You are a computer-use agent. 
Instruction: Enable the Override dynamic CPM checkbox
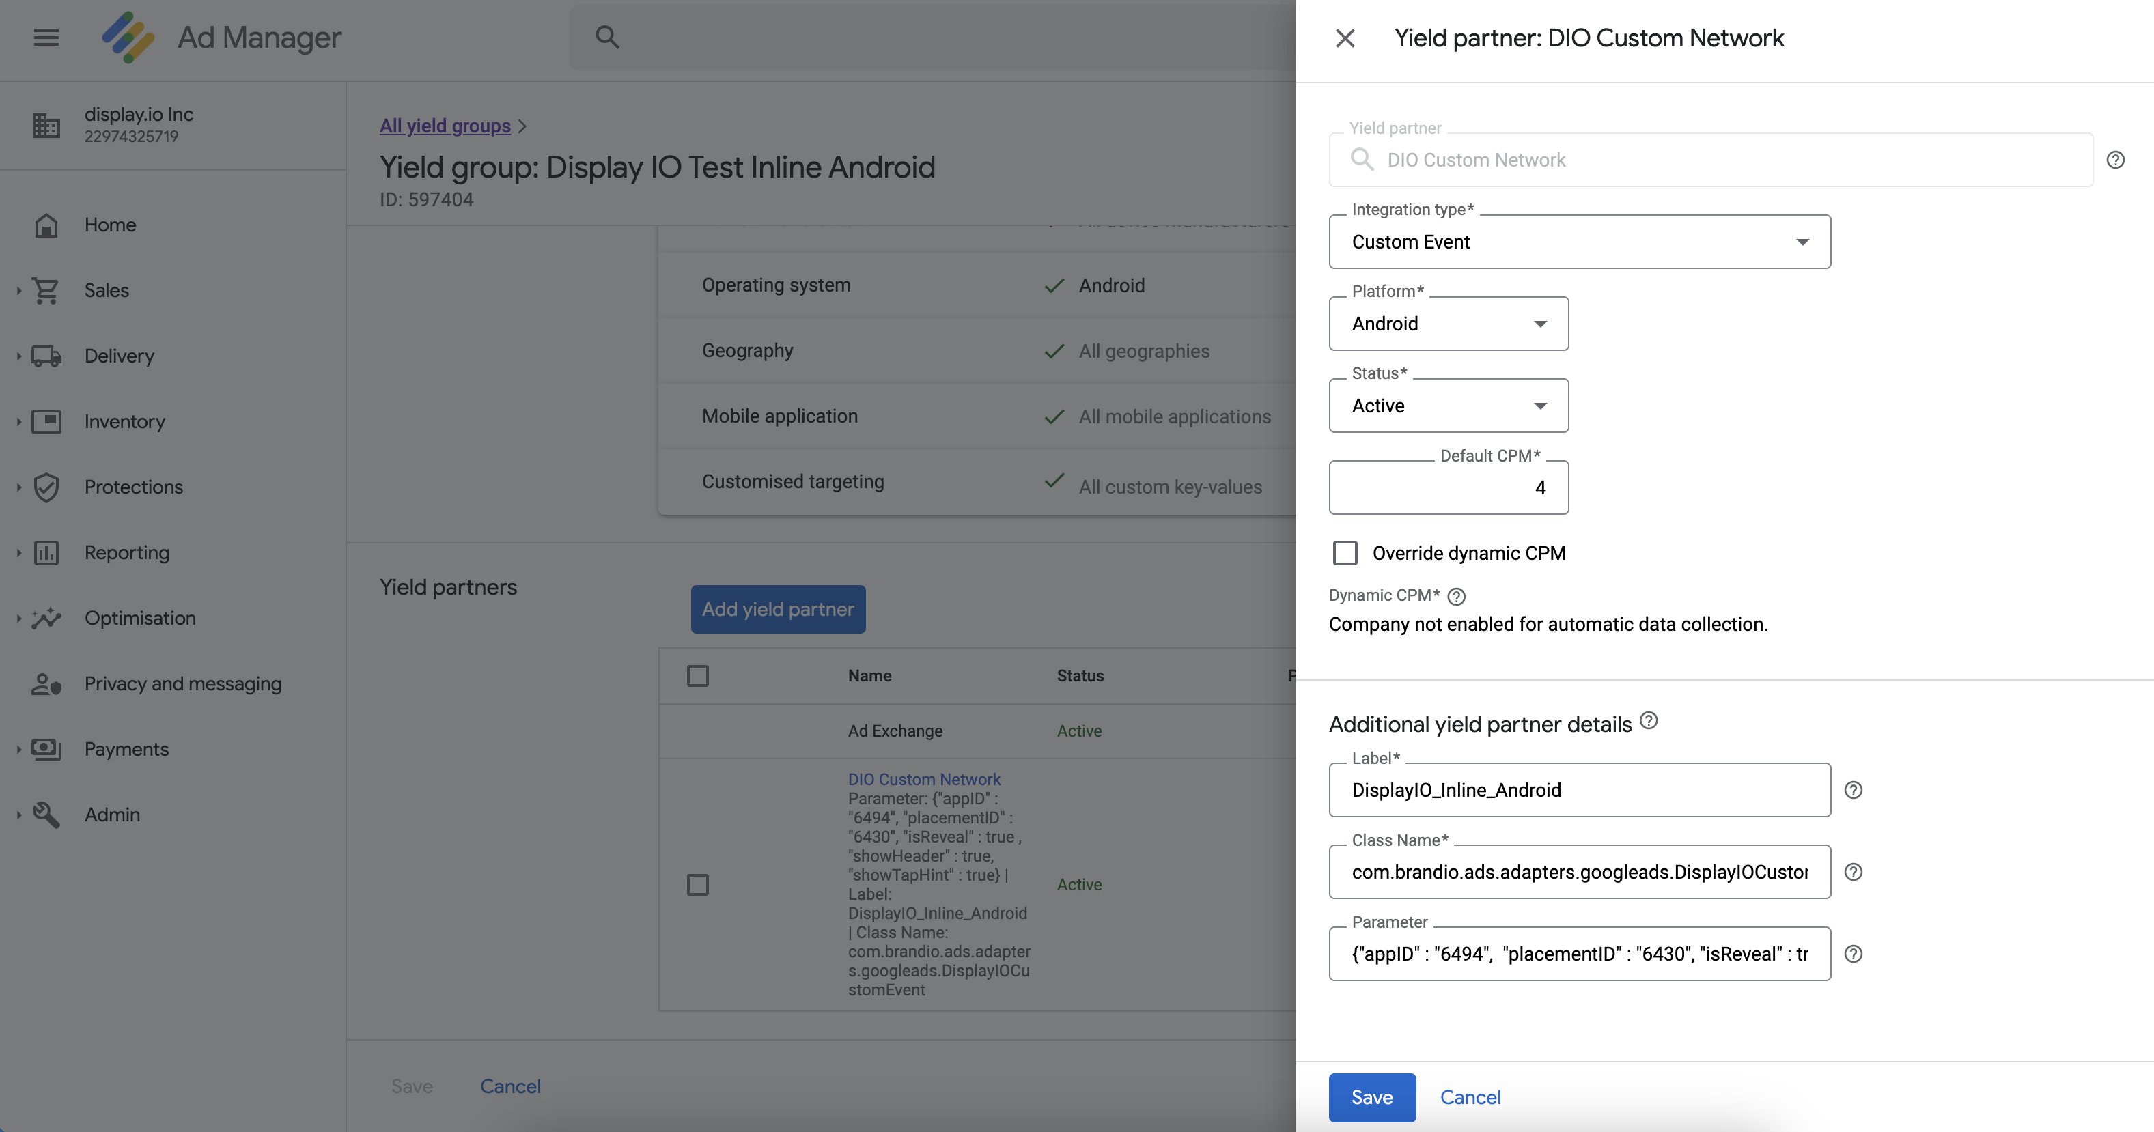pos(1345,552)
